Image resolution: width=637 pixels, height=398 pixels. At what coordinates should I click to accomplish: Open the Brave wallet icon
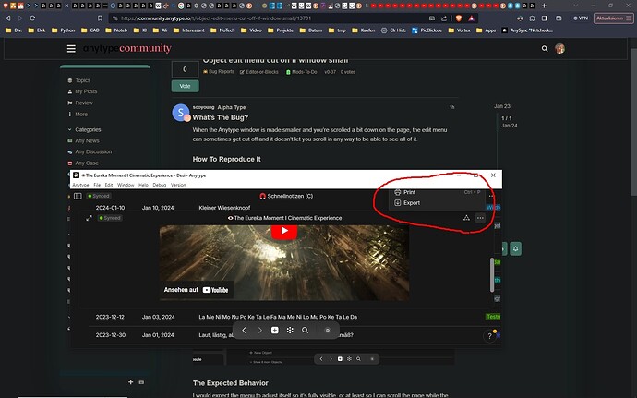tap(559, 18)
